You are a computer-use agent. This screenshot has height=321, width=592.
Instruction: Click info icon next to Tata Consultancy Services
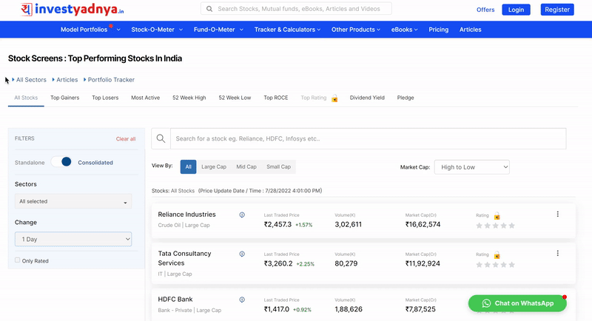click(242, 254)
